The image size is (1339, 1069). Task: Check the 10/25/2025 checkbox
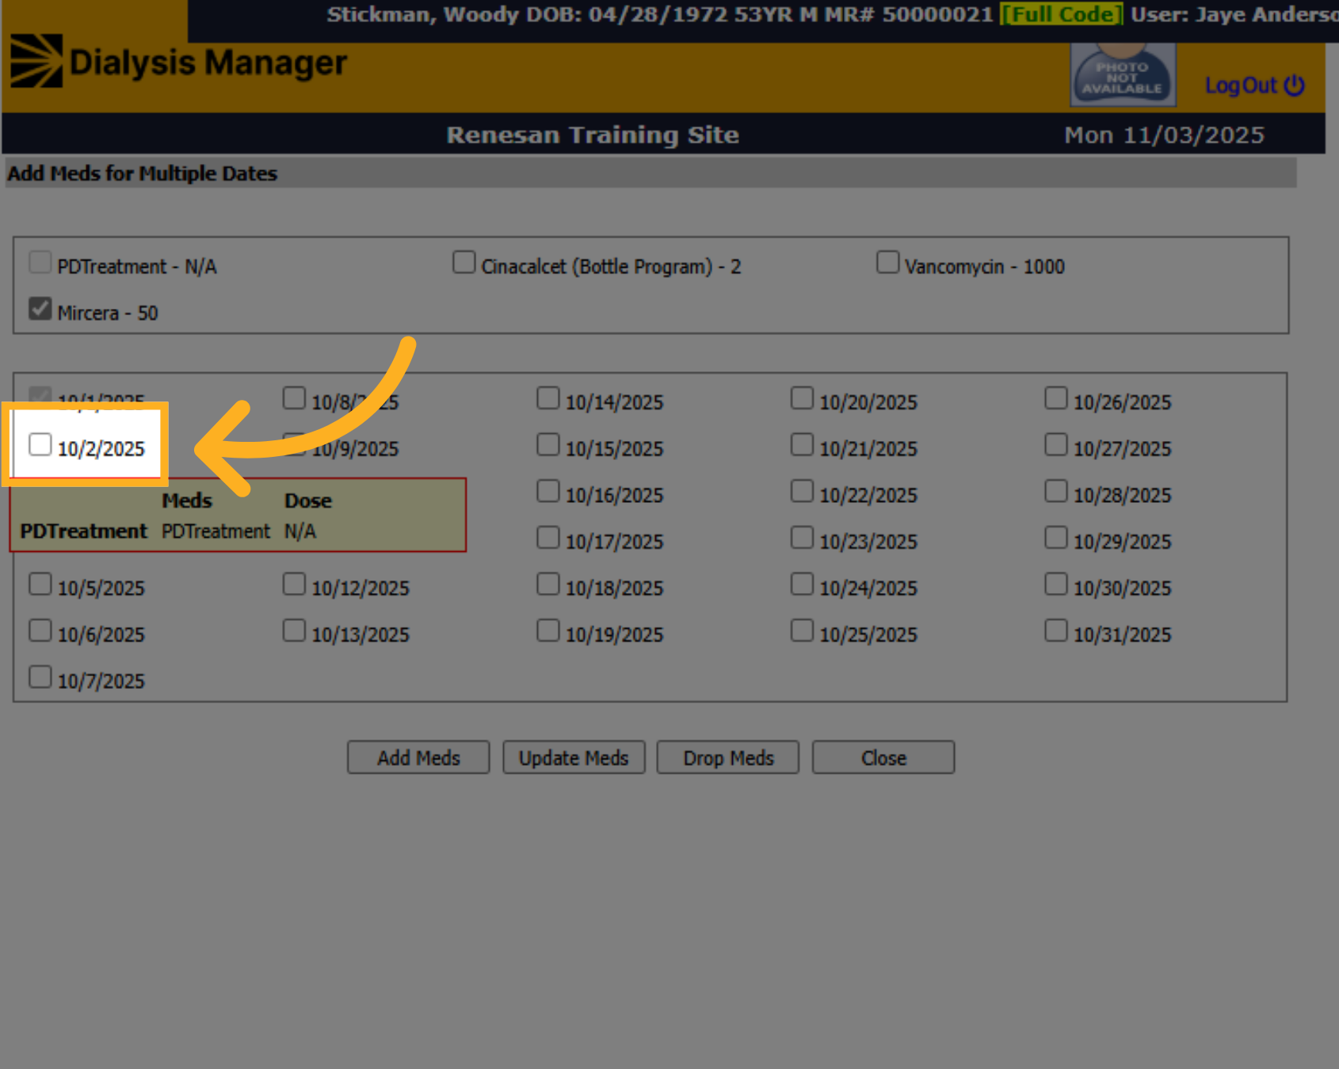pos(802,630)
